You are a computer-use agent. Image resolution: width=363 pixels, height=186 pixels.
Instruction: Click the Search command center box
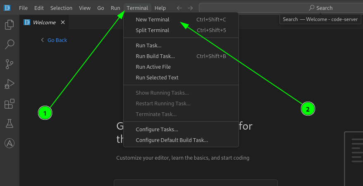[281, 8]
